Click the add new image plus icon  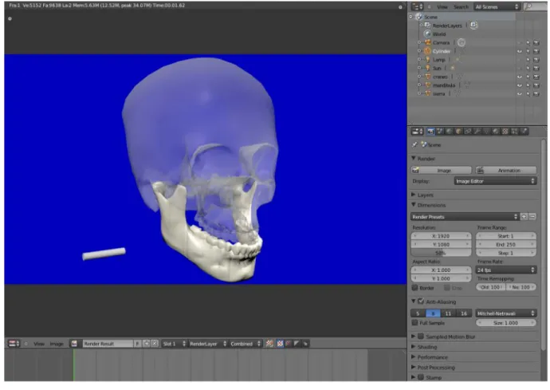coord(147,343)
